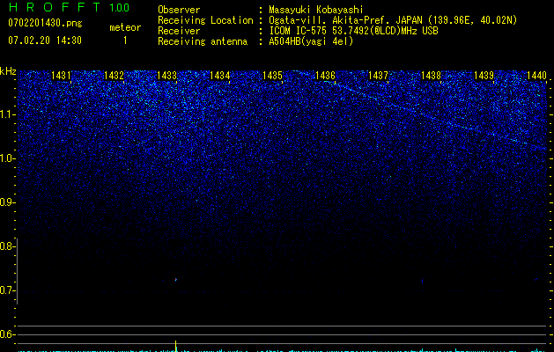
Task: Click the 0.7 frequency axis label
Action: click(x=8, y=290)
